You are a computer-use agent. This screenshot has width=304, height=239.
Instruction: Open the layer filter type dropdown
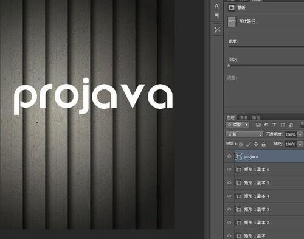[x=237, y=125]
